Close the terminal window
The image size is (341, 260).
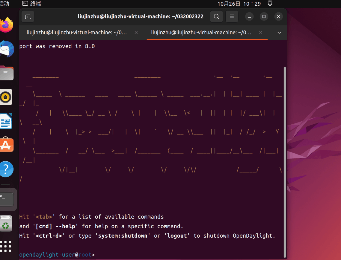pyautogui.click(x=279, y=16)
